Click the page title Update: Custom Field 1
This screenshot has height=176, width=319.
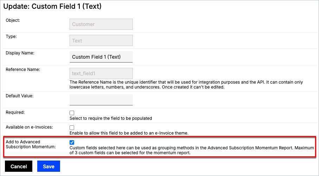(x=52, y=7)
